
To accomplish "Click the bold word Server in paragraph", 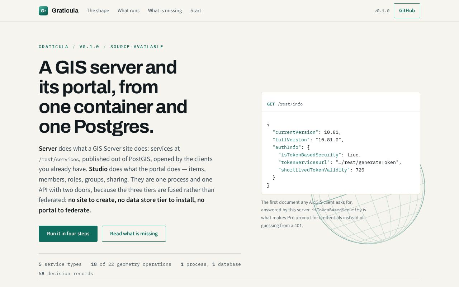I will click(x=48, y=149).
